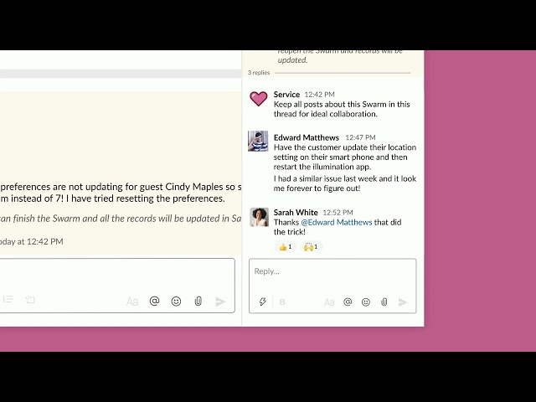Toggle bold formatting in thread reply box
The width and height of the screenshot is (536, 402).
click(282, 302)
